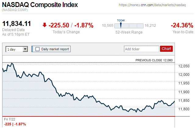Image resolution: width=195 pixels, height=128 pixels.
Task: Click the TODAY marker on 52-week range
Action: 121,25
